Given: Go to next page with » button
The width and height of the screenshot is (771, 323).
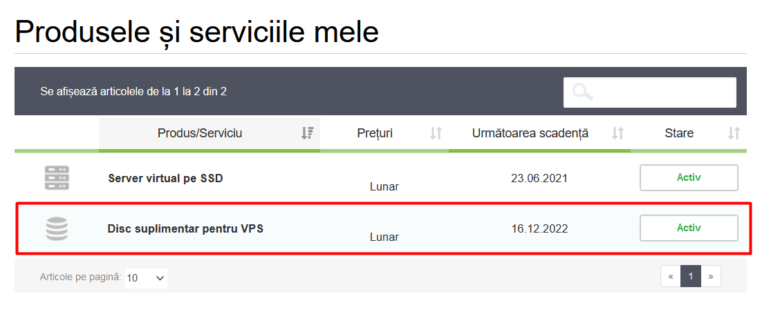Looking at the screenshot, I should pos(710,277).
